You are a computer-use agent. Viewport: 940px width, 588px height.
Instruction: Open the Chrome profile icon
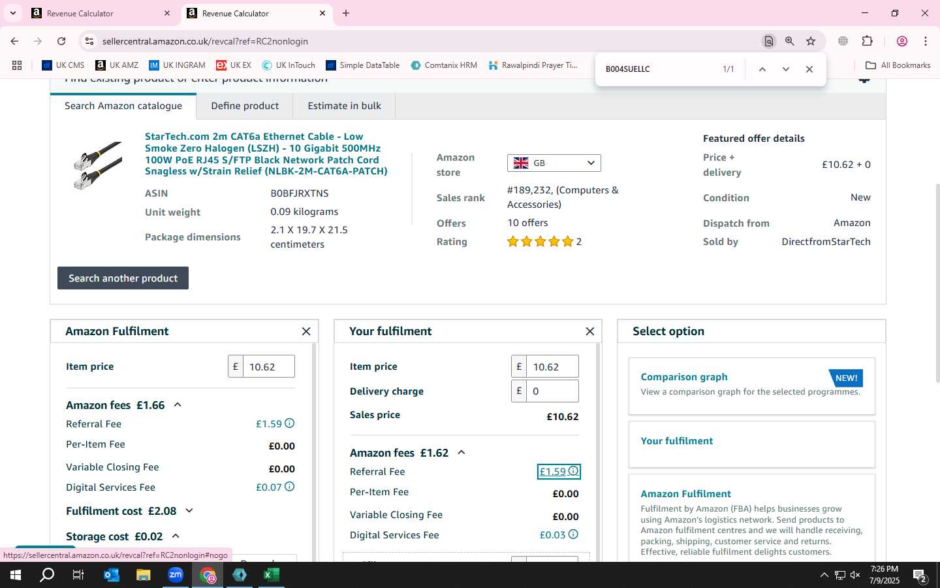click(902, 41)
